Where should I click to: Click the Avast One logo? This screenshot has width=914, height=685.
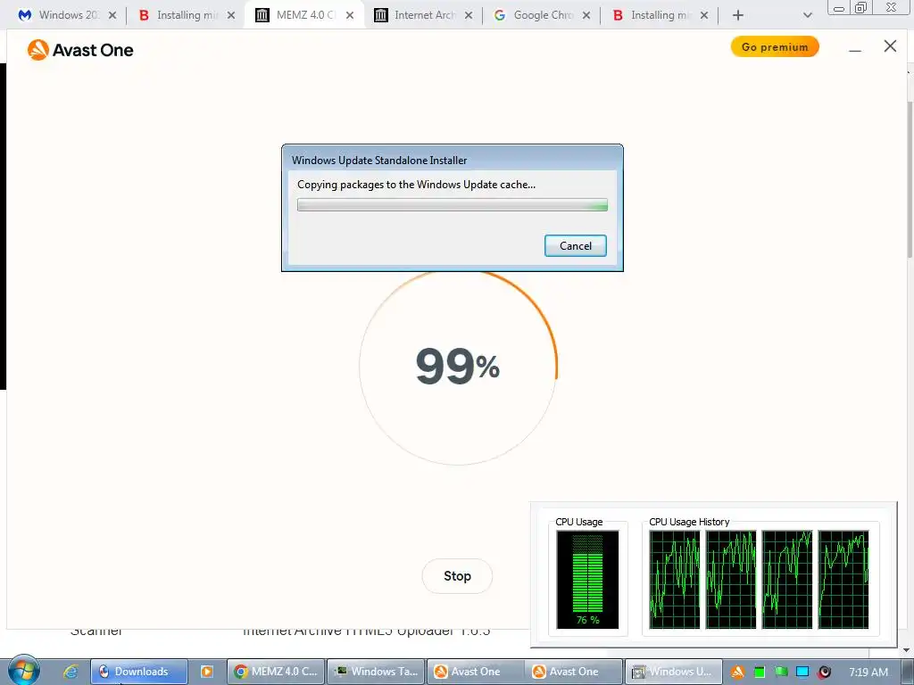(x=80, y=50)
